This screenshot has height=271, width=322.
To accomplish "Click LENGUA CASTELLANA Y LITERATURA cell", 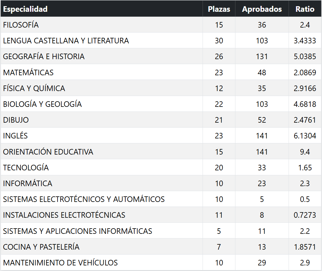I will click(66, 41).
